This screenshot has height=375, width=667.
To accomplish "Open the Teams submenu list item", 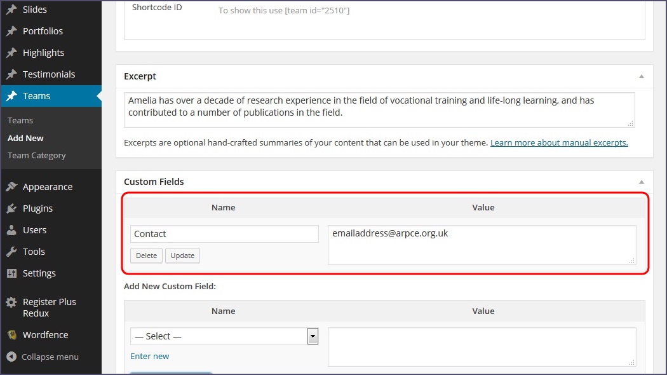I will (x=20, y=121).
